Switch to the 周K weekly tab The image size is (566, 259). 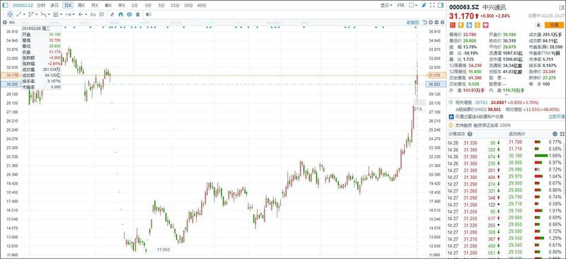[x=81, y=6]
